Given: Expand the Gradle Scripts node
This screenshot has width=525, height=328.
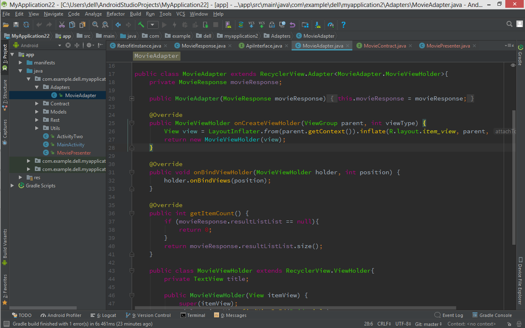Looking at the screenshot, I should click(x=13, y=185).
